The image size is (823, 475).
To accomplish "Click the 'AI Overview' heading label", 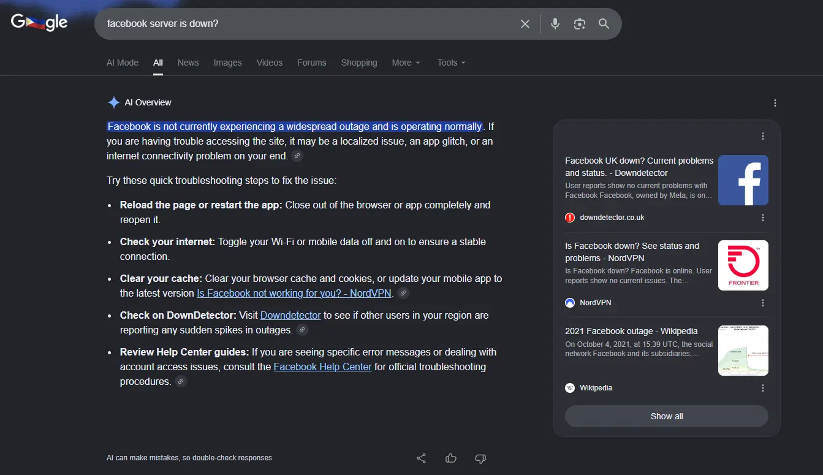I will click(148, 102).
